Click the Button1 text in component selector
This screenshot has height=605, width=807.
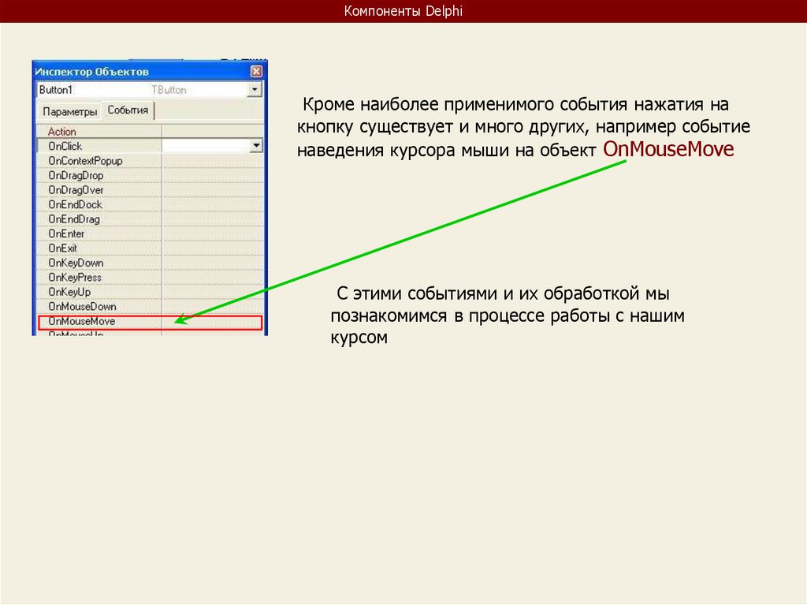(56, 90)
